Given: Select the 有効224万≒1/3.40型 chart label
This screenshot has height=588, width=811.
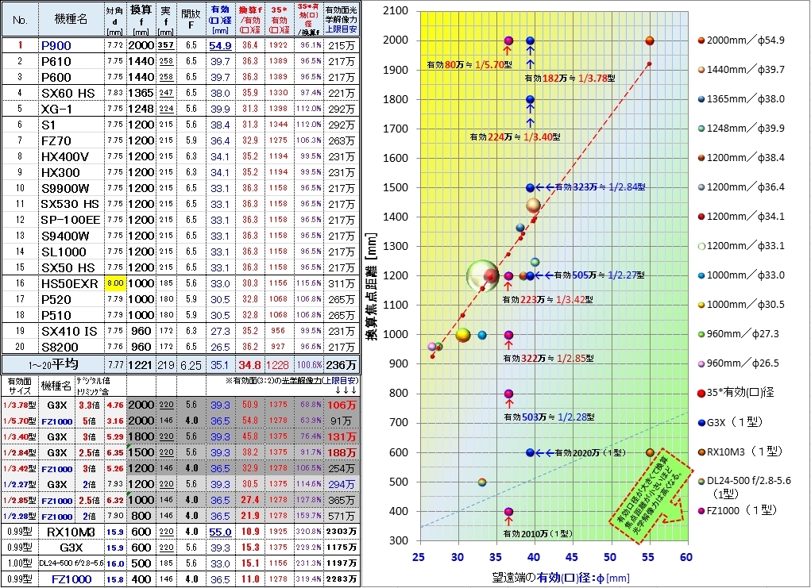Looking at the screenshot, I should pyautogui.click(x=515, y=137).
